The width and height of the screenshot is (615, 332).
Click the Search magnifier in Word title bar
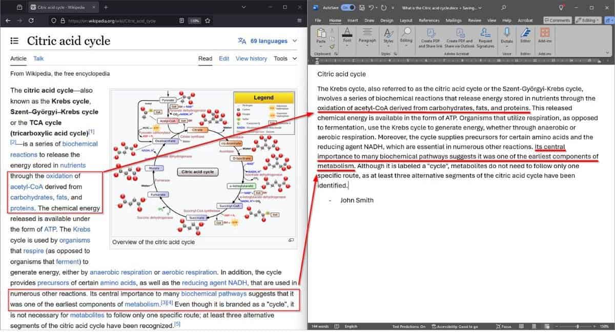(504, 8)
